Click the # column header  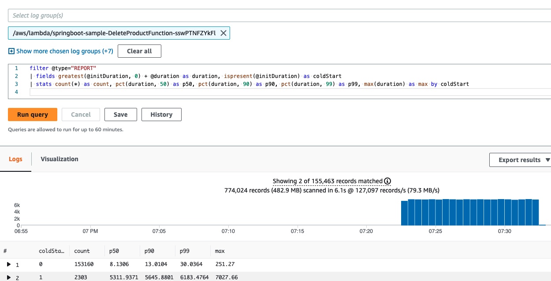tap(5, 251)
